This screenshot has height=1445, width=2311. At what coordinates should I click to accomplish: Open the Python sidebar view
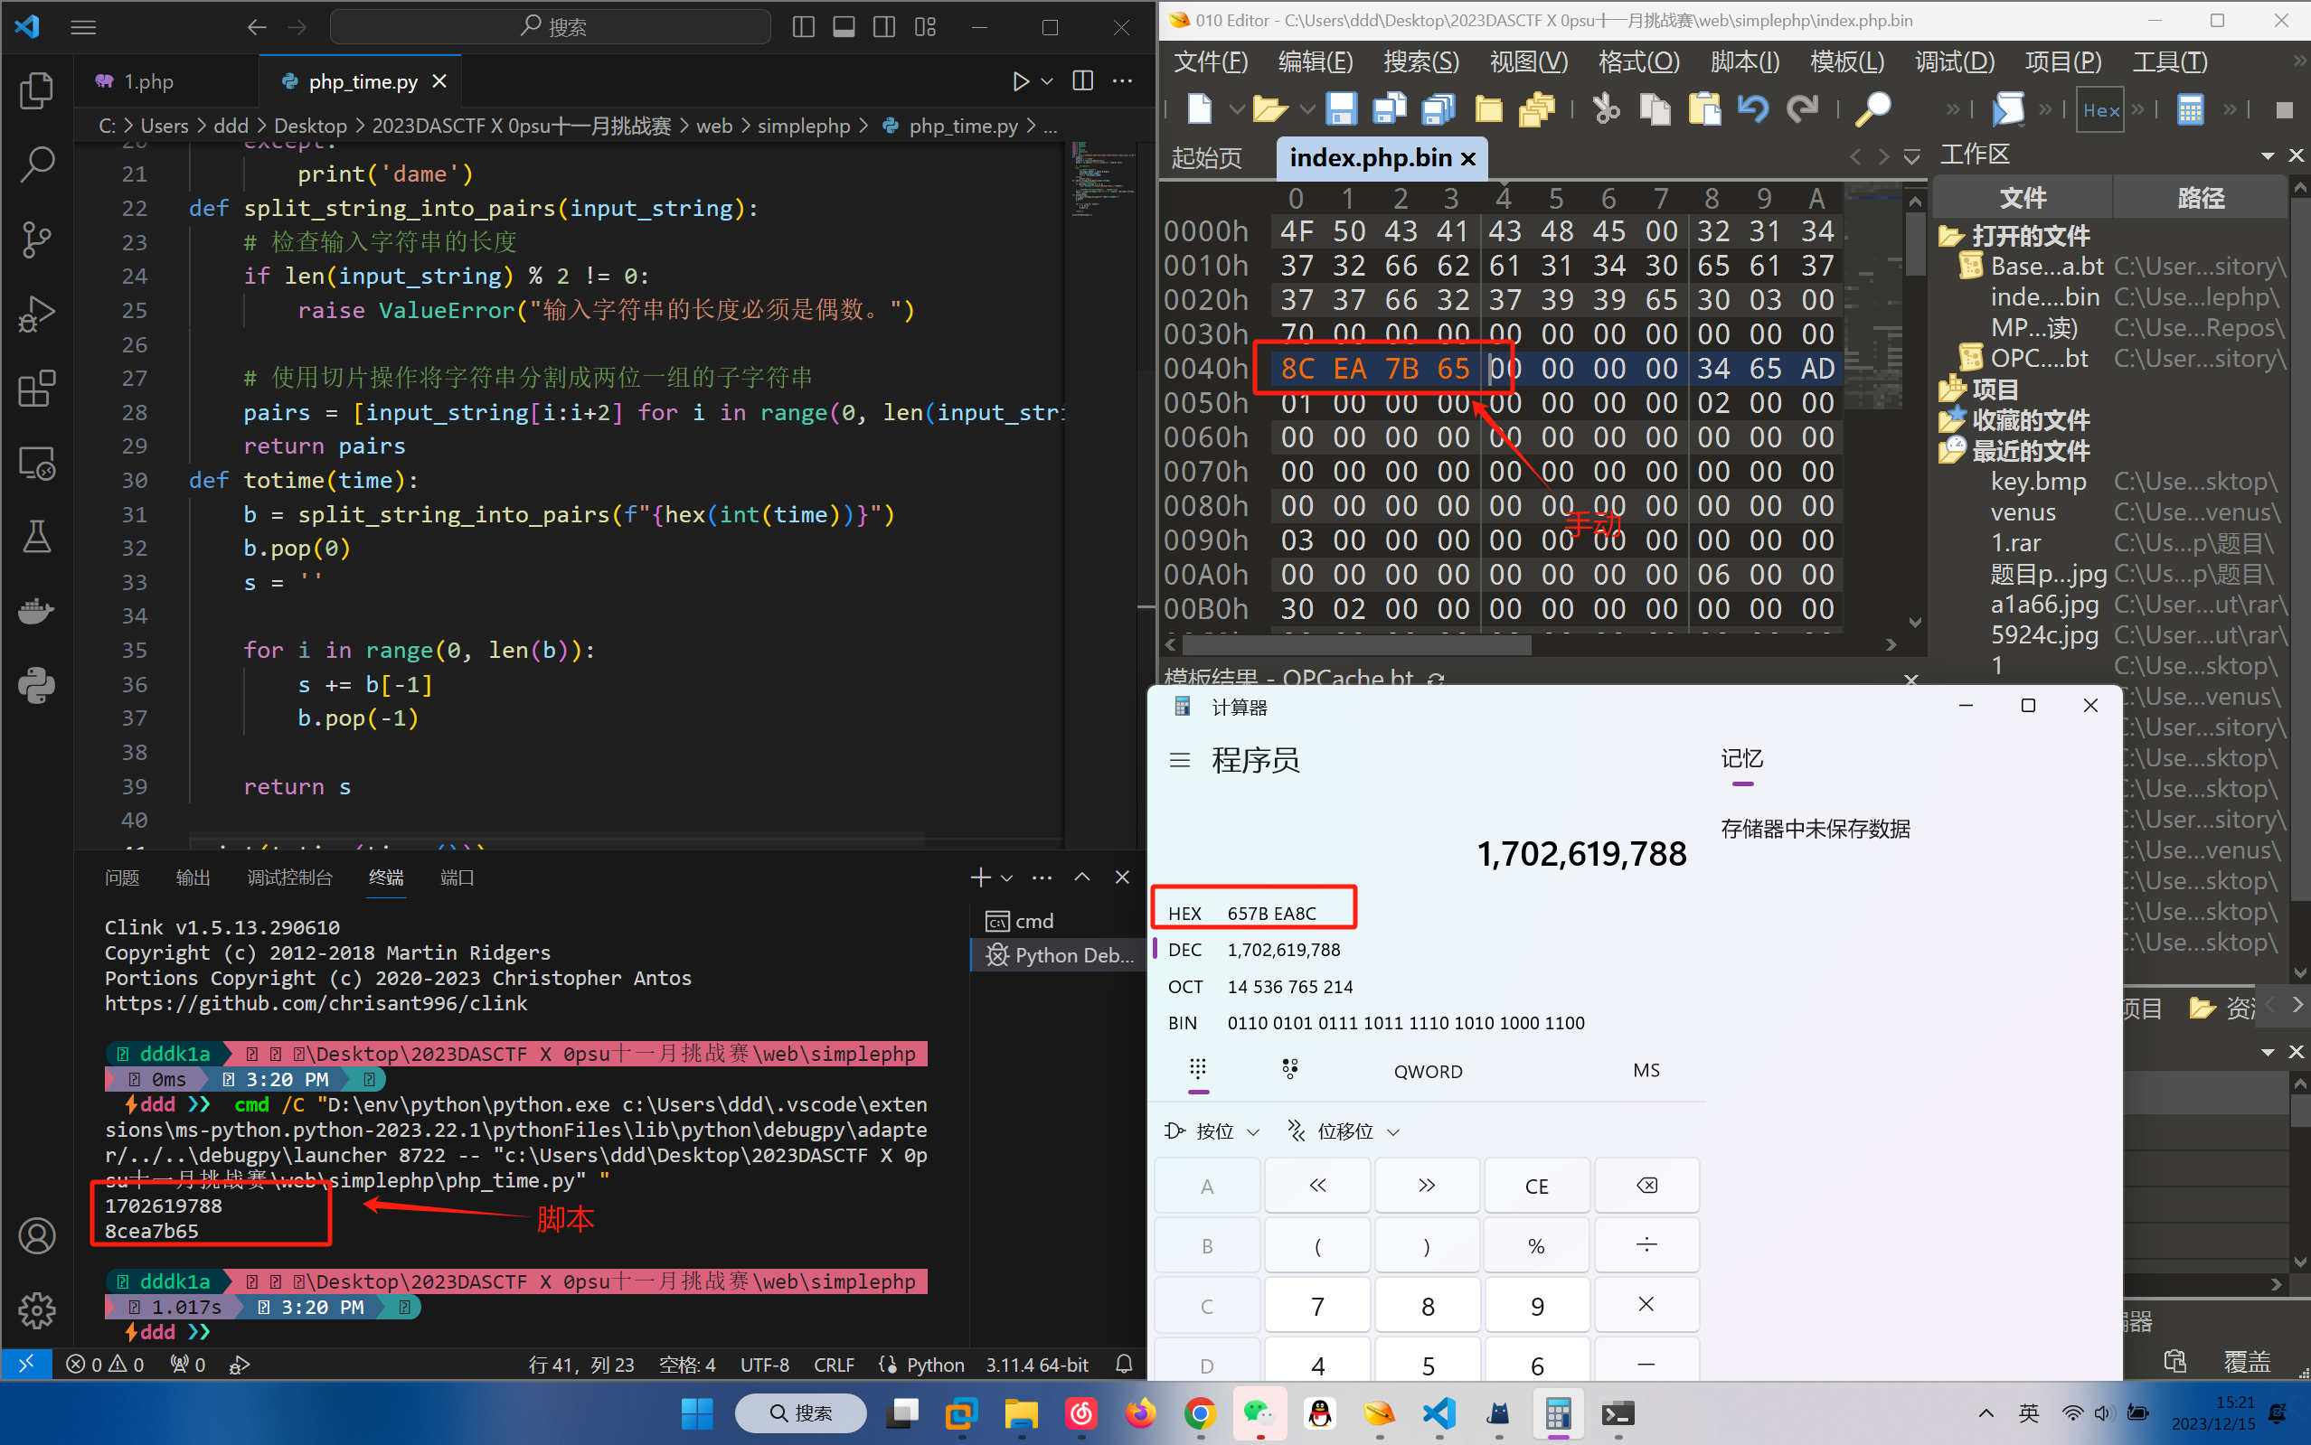click(x=36, y=685)
